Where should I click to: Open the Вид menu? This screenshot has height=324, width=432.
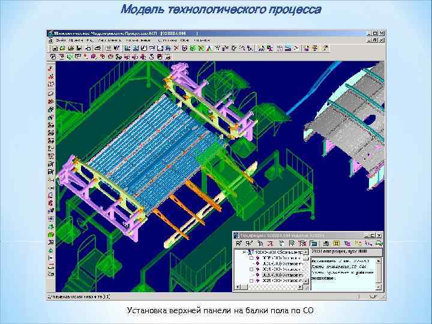tap(89, 40)
